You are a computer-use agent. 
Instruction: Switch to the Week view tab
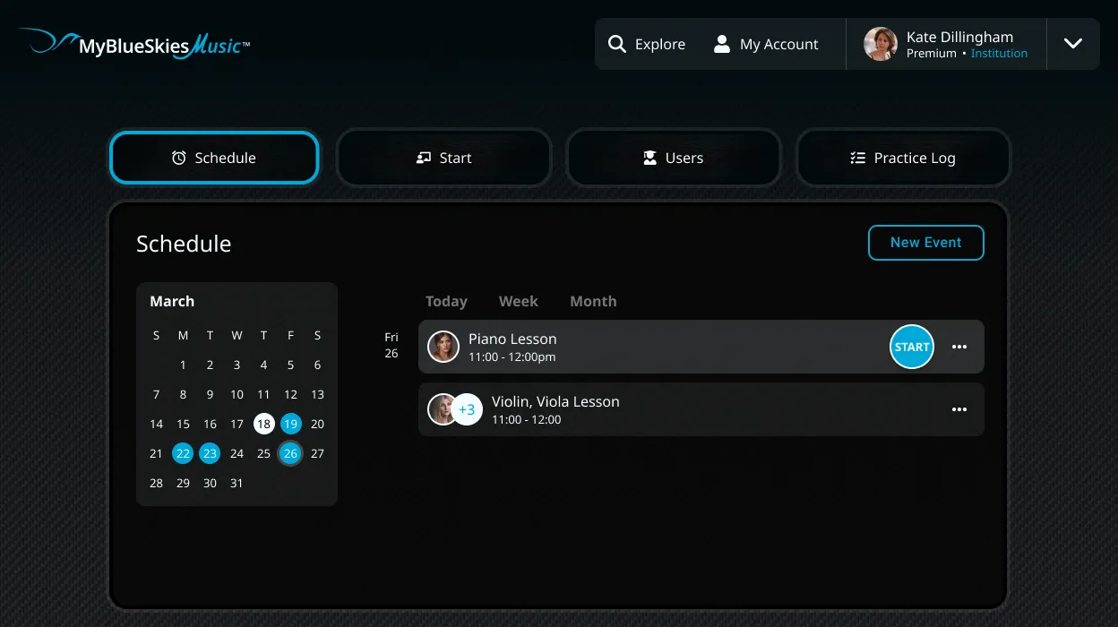518,301
